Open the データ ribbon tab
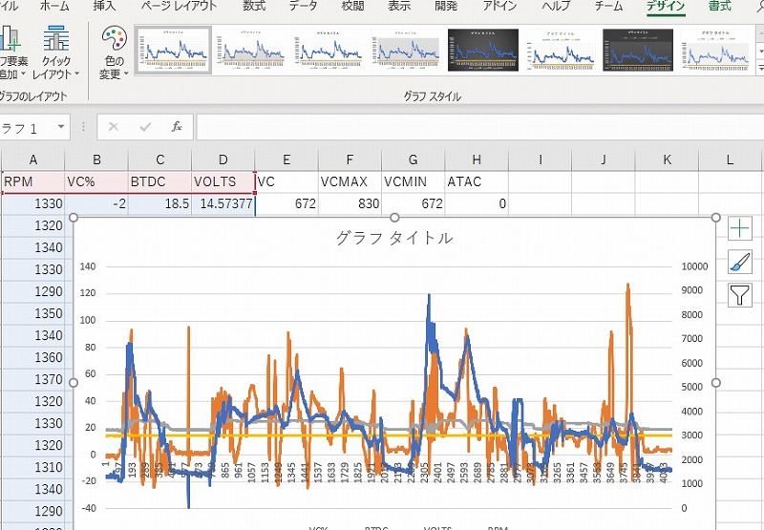Viewport: 764px width, 530px height. (304, 7)
